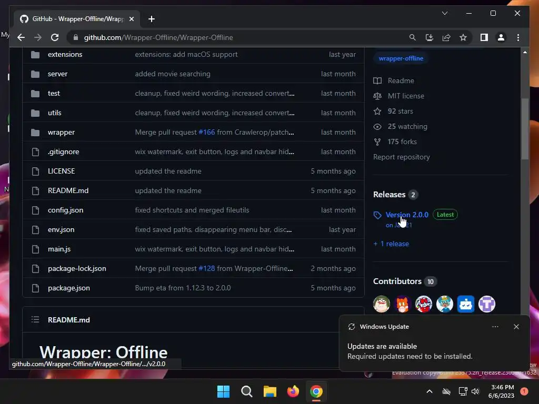
Task: Select the GitHub Wrapper-Offline tab
Action: pos(77,19)
